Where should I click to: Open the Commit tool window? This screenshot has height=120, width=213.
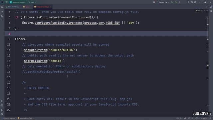point(2,11)
